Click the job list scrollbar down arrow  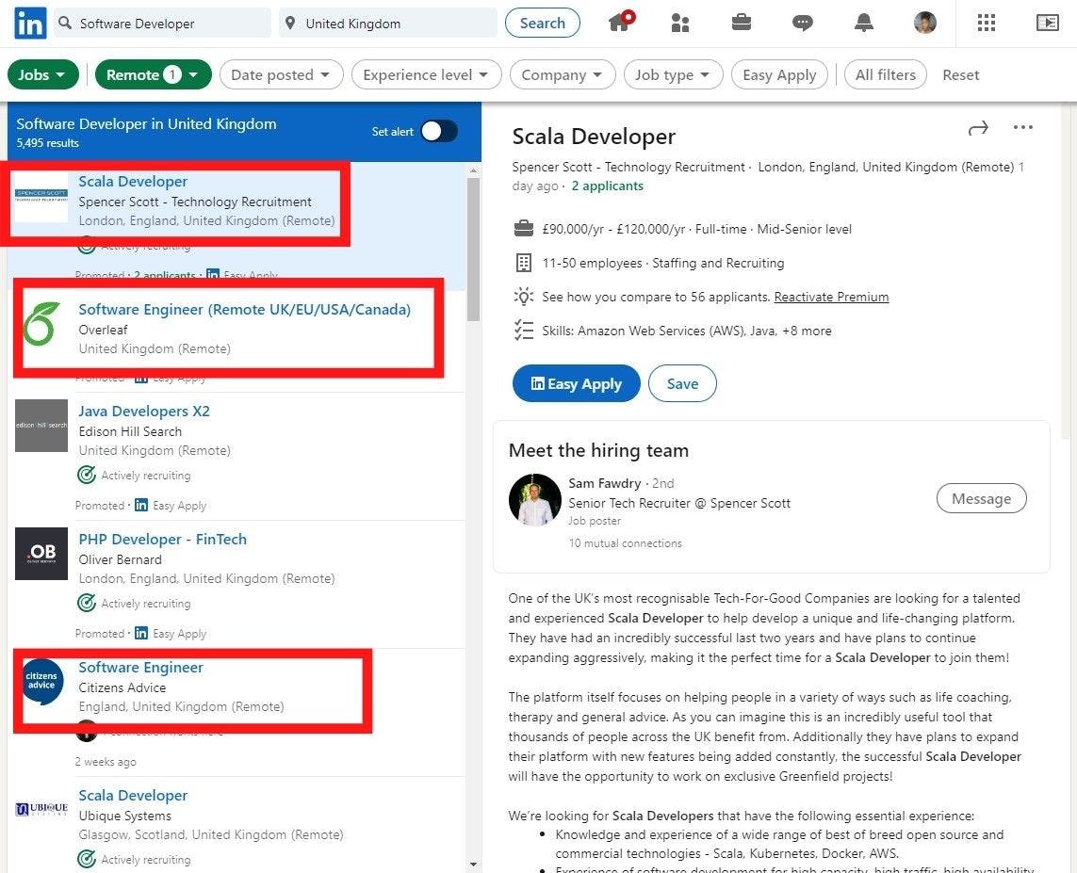point(473,865)
